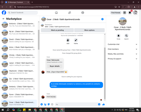Click the chat list scrollbar

tap(39, 40)
